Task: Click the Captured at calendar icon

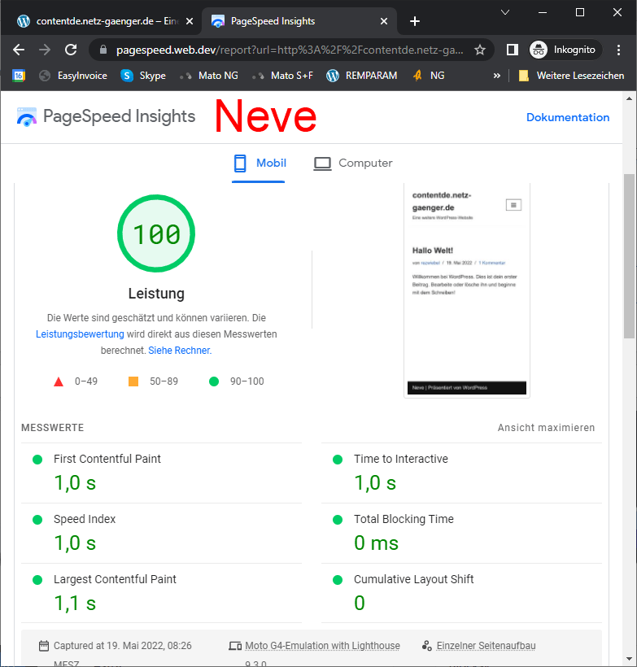Action: coord(43,646)
